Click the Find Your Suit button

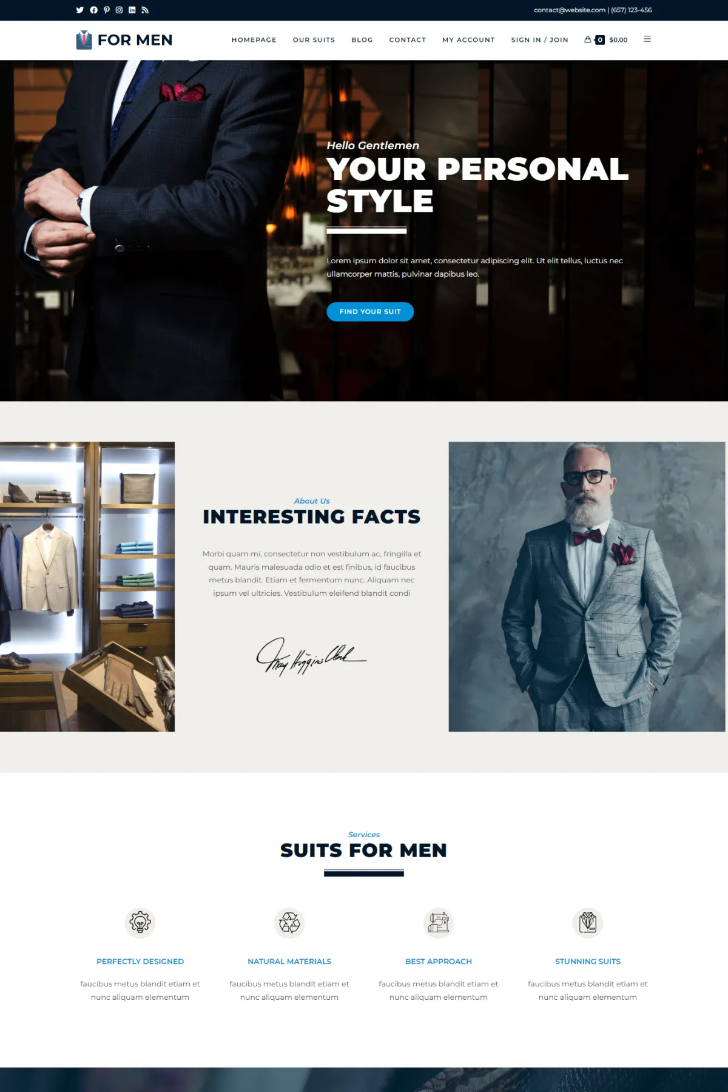(x=370, y=312)
